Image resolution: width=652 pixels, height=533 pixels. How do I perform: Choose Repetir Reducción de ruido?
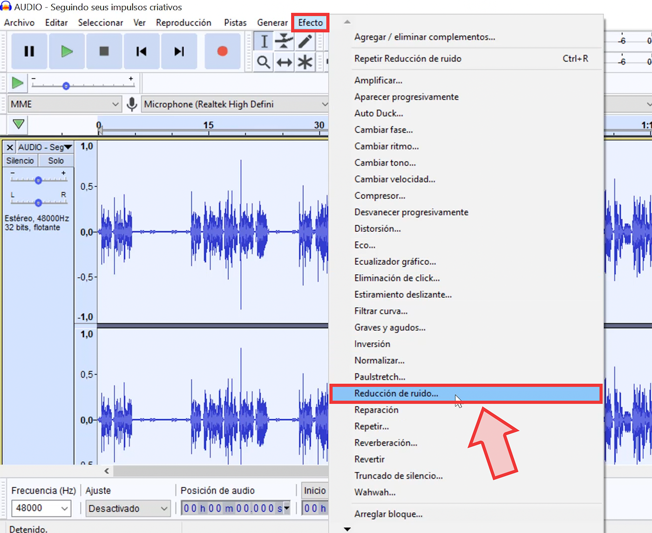click(466, 59)
